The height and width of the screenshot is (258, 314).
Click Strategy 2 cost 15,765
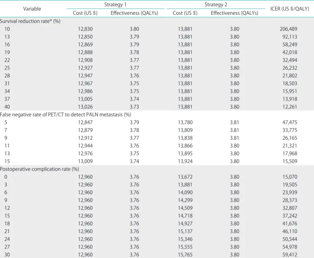pos(185,255)
